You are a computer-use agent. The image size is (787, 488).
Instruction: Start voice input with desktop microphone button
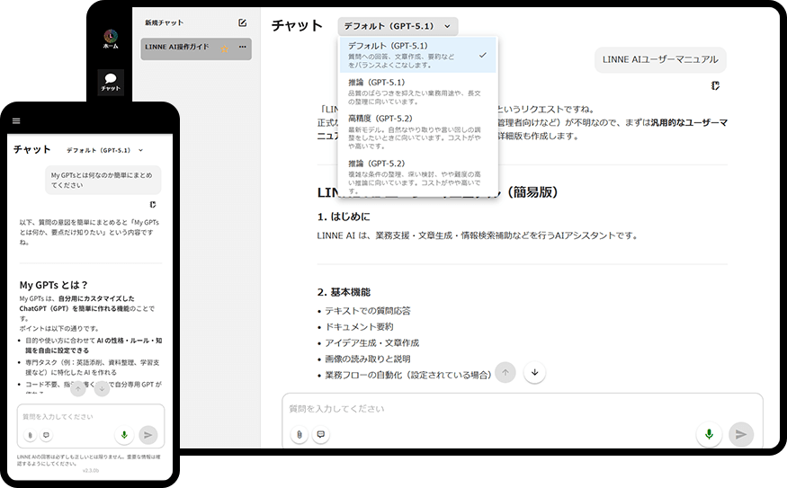coord(709,434)
